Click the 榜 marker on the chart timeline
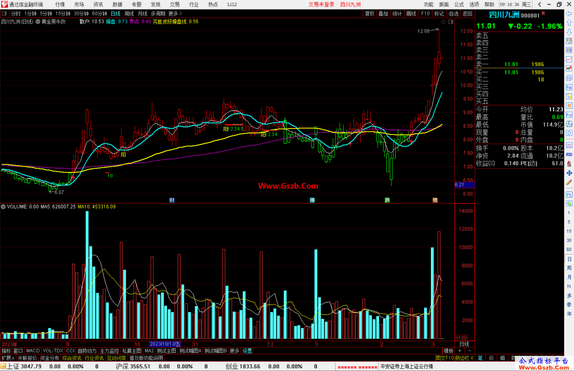Screen dimensions: 574x371 tap(435, 200)
